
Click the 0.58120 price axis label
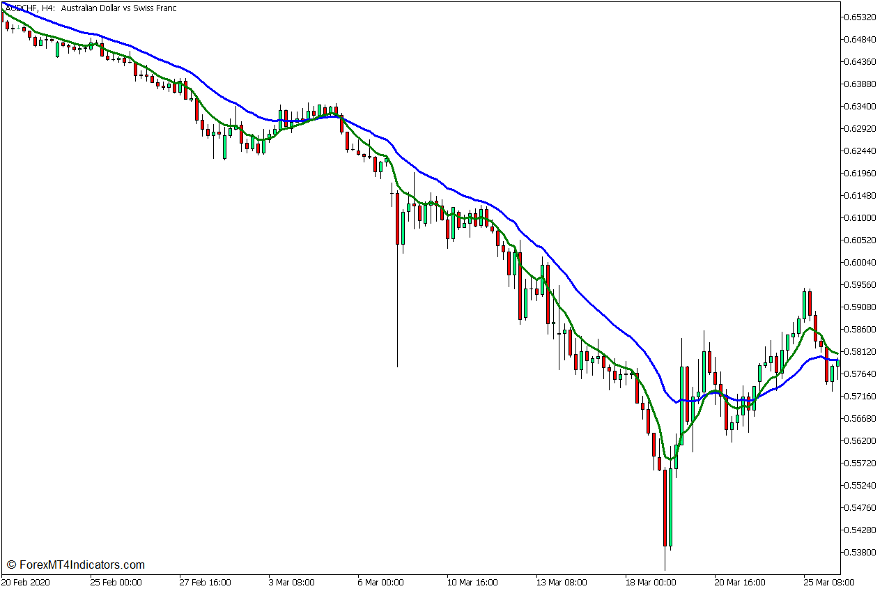[859, 351]
